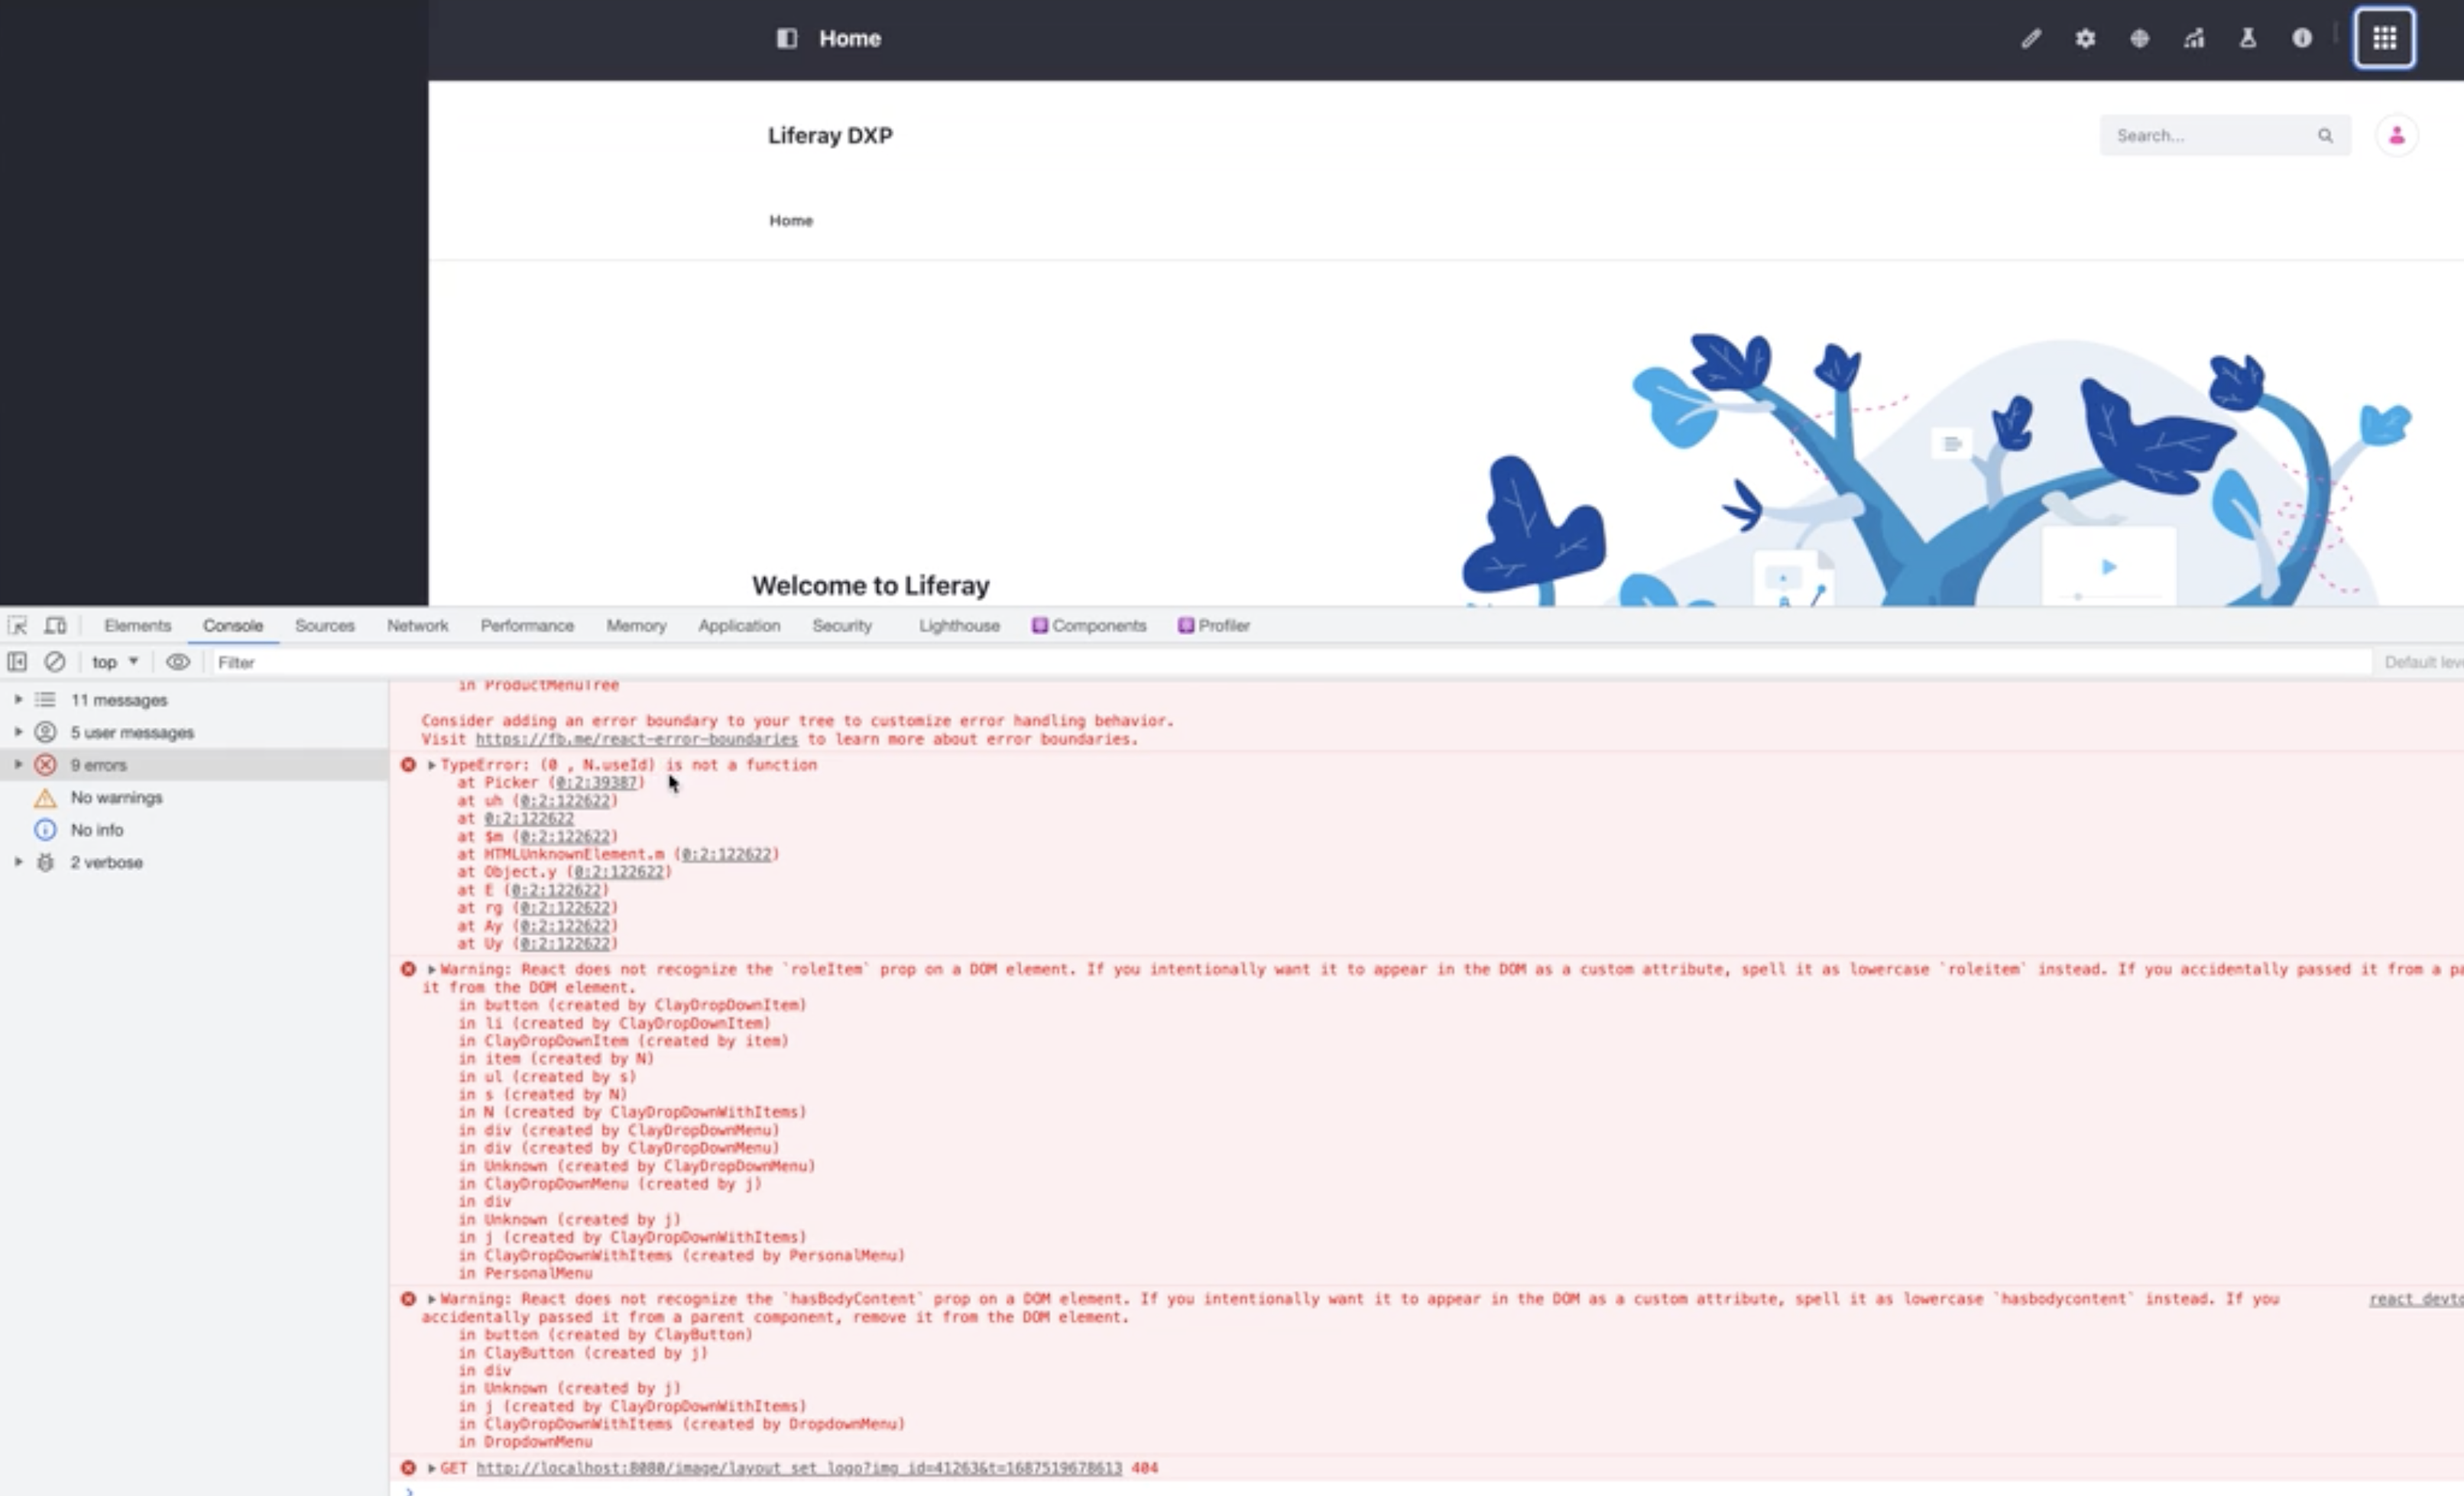Open the layout_set_logo request URL link
This screenshot has width=2464, height=1496.
coord(799,1468)
